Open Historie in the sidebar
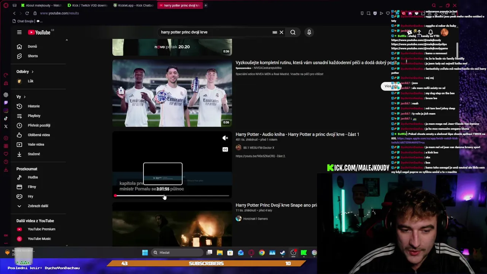The image size is (487, 274). [33, 106]
